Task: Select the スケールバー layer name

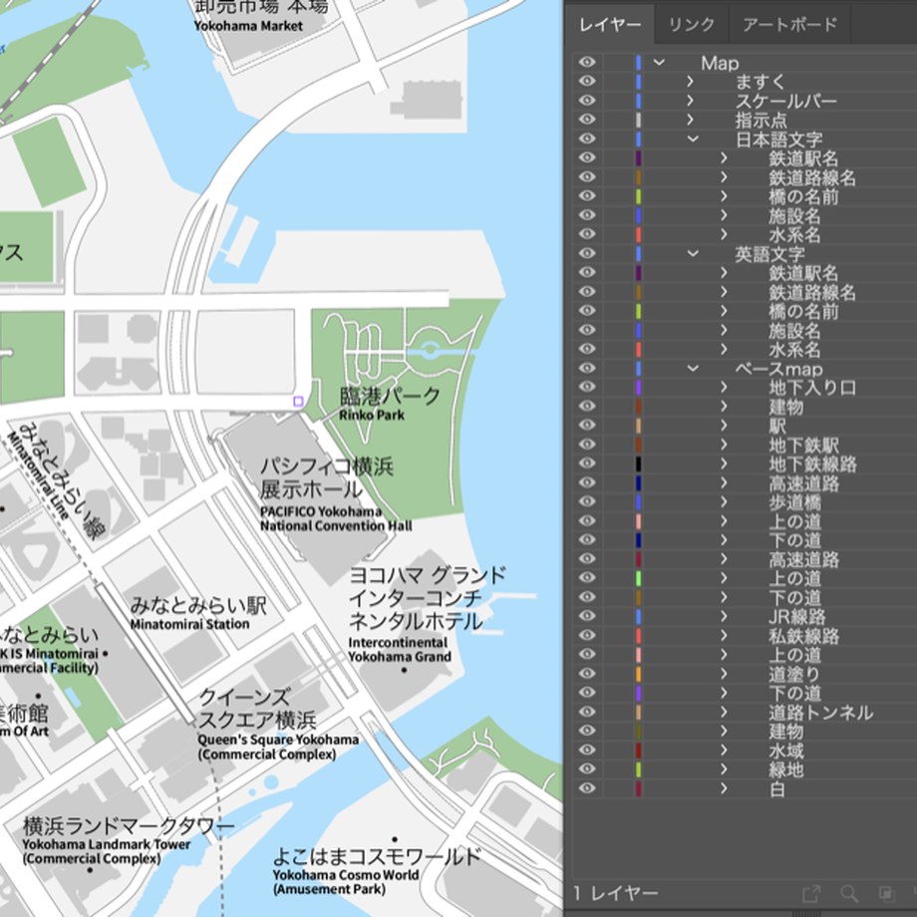Action: click(786, 101)
